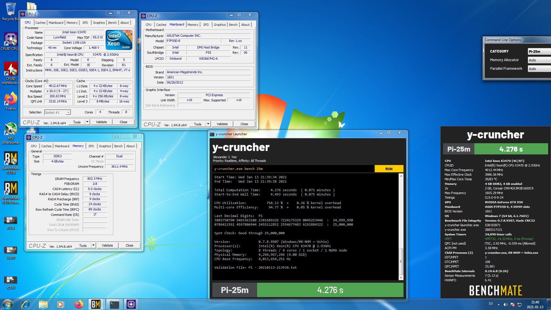Switch to CPU-Z taskbar item
This screenshot has height=310, width=551.
click(131, 304)
